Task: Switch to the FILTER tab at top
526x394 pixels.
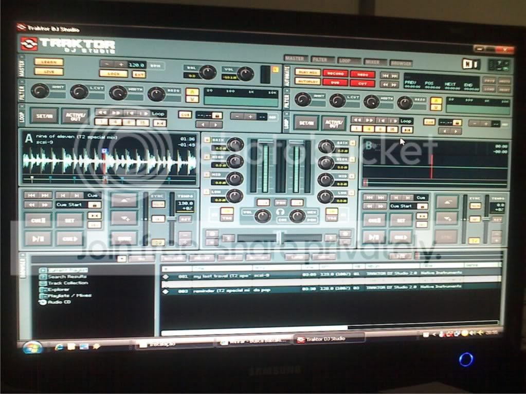Action: [x=322, y=60]
